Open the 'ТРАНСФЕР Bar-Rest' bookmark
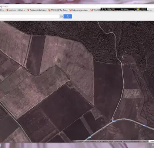Image resolution: width=154 pixels, height=148 pixels. [x=58, y=10]
